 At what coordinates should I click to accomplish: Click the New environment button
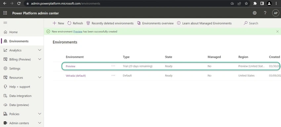click(x=58, y=23)
